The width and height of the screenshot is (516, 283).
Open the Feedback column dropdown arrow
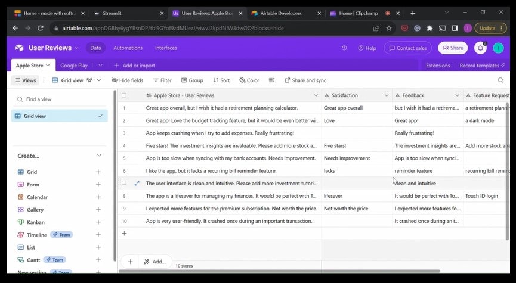pyautogui.click(x=457, y=95)
